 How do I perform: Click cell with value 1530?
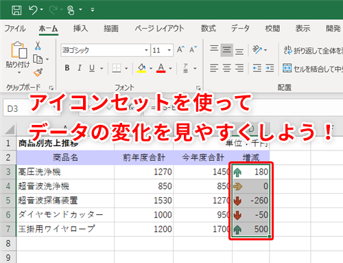click(143, 201)
